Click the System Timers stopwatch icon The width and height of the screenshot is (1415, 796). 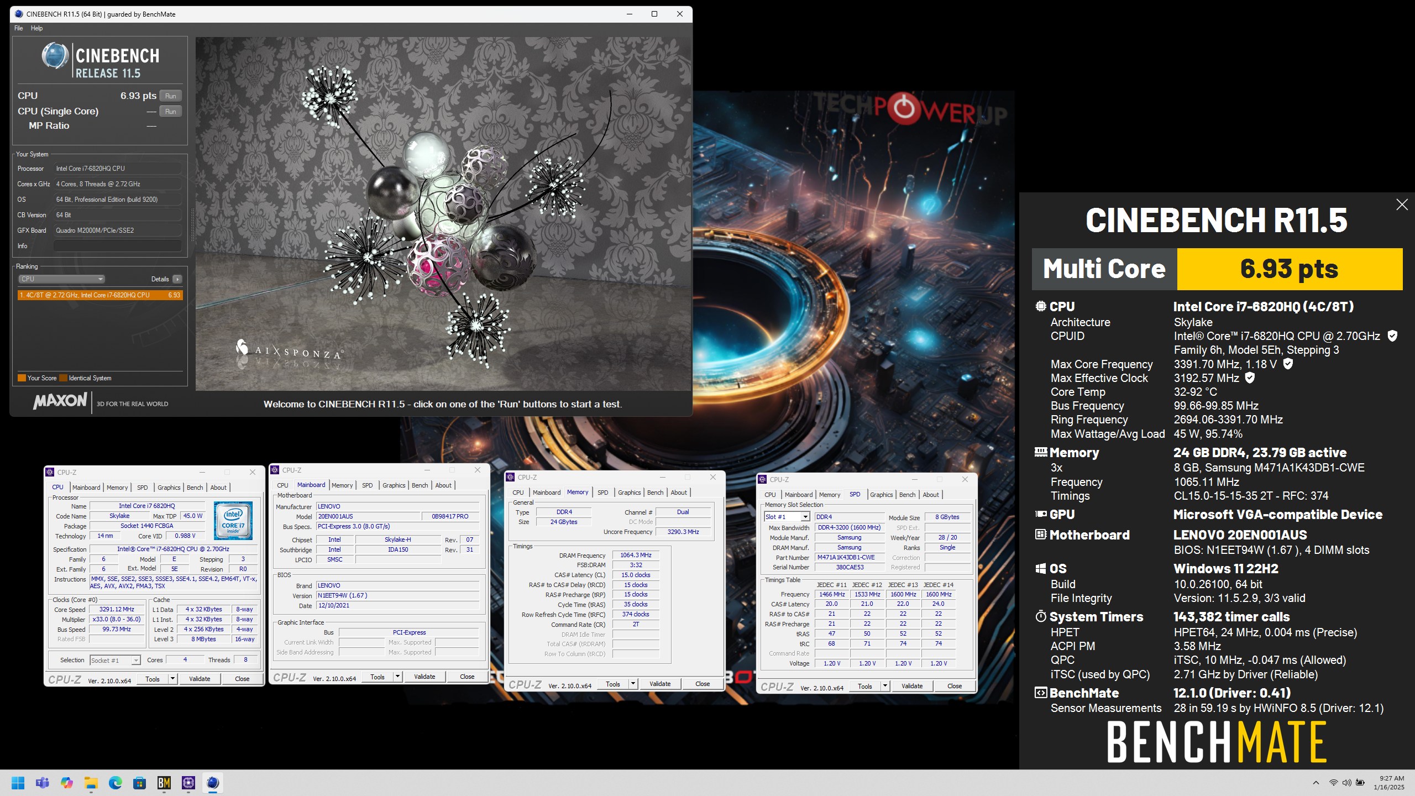(x=1041, y=616)
